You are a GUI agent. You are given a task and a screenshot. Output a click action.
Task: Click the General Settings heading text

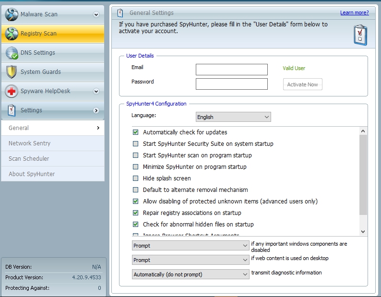coord(151,13)
